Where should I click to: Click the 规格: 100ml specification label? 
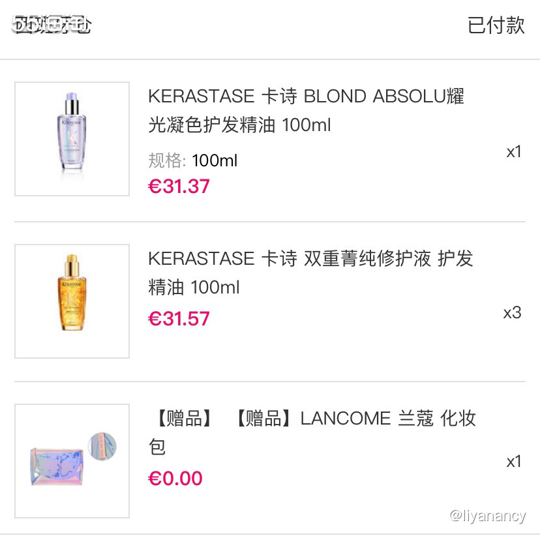[192, 160]
